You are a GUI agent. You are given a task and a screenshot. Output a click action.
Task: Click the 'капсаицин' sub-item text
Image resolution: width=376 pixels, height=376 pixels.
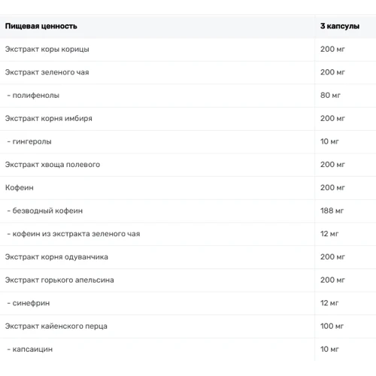click(x=32, y=349)
